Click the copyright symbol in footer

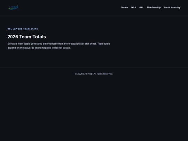coord(76,74)
